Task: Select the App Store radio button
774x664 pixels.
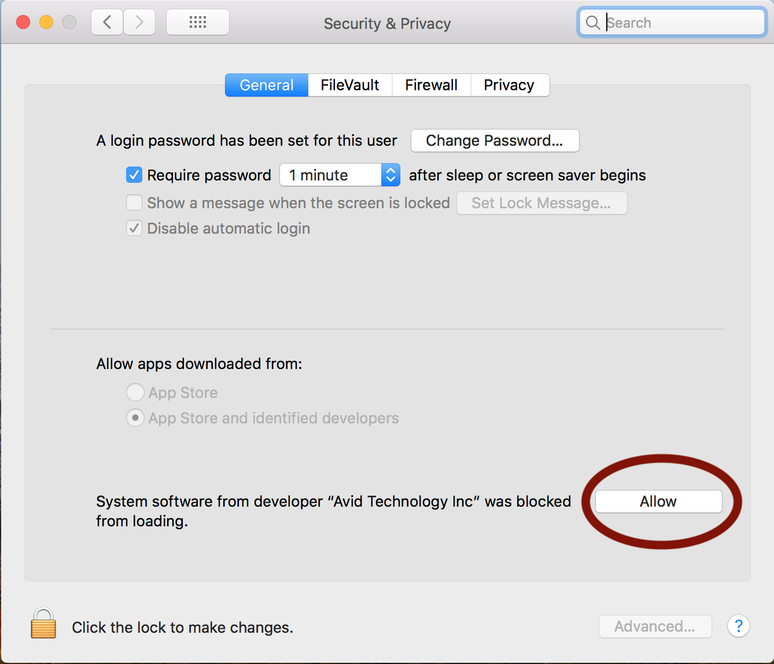Action: pyautogui.click(x=135, y=392)
